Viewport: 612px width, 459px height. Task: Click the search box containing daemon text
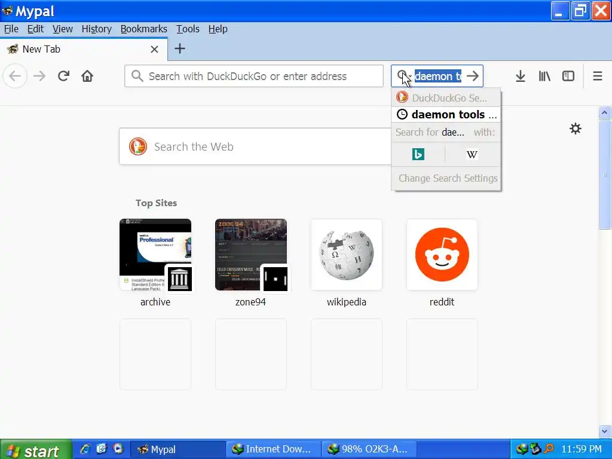pyautogui.click(x=437, y=76)
